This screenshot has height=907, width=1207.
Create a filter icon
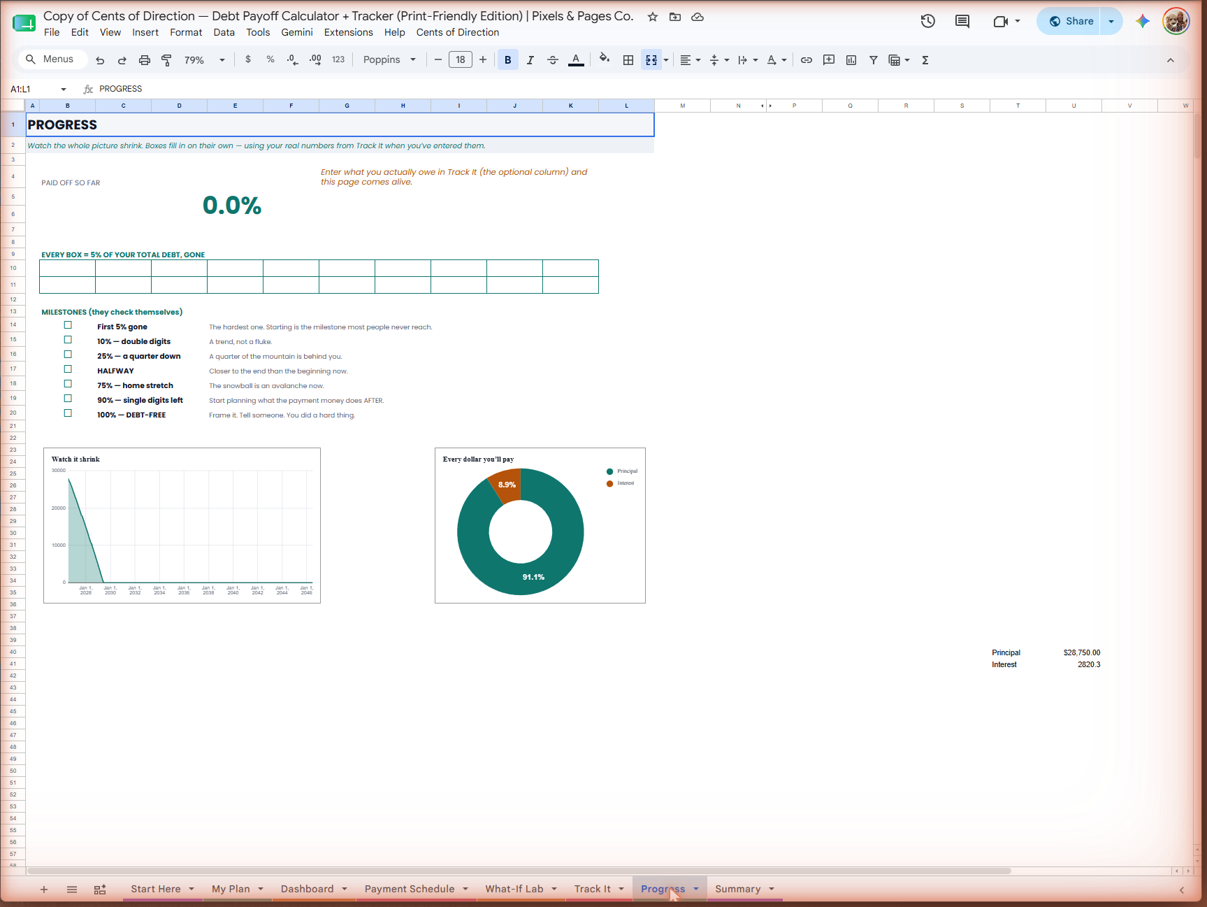(874, 60)
